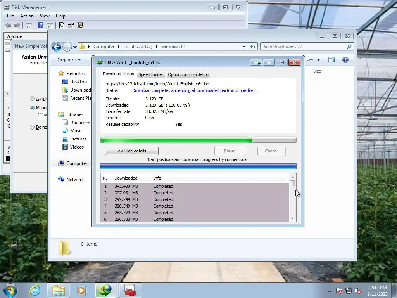Open Internet Explorer from the taskbar
Viewport: 397px width, 298px height.
35,290
